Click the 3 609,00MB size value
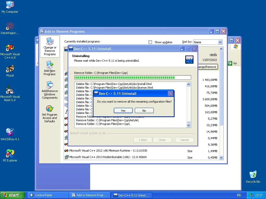266x199 pixels. click(210, 99)
